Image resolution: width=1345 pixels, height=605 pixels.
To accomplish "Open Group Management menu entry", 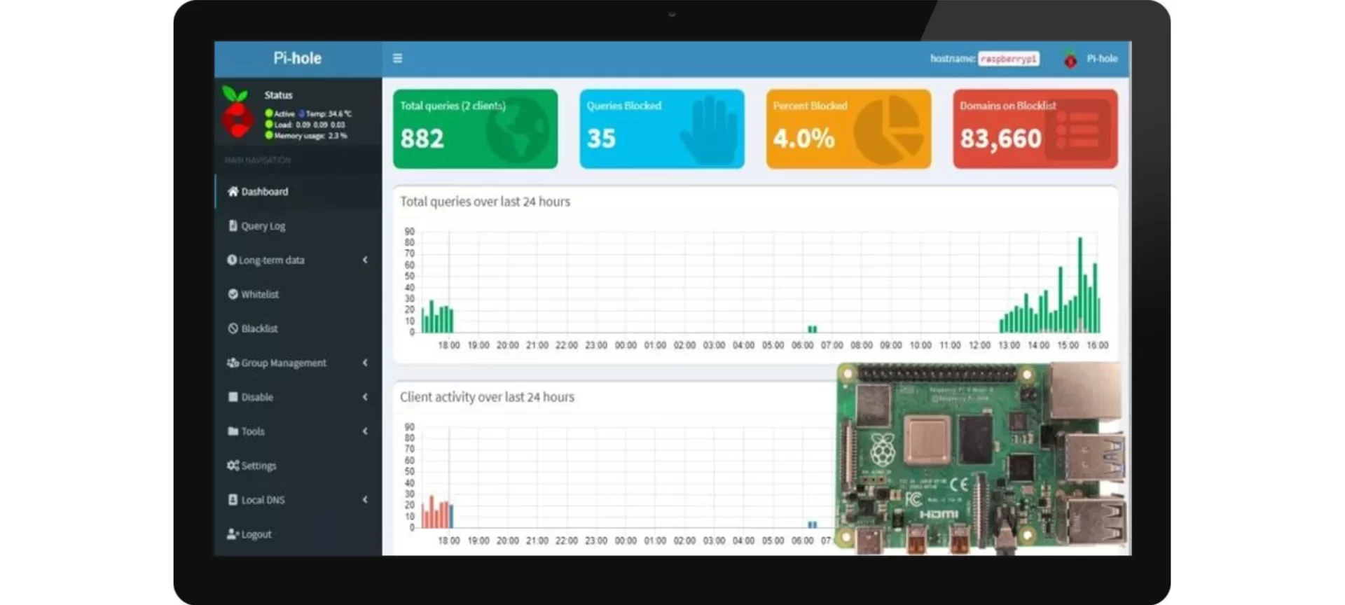I will pyautogui.click(x=298, y=363).
